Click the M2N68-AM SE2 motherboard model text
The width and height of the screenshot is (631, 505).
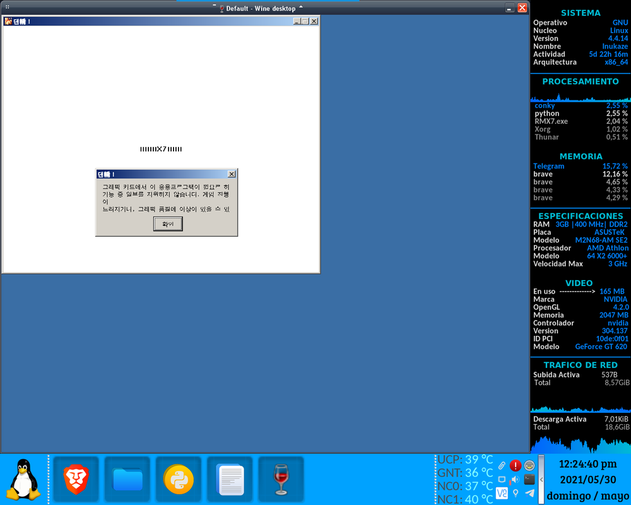tap(601, 240)
